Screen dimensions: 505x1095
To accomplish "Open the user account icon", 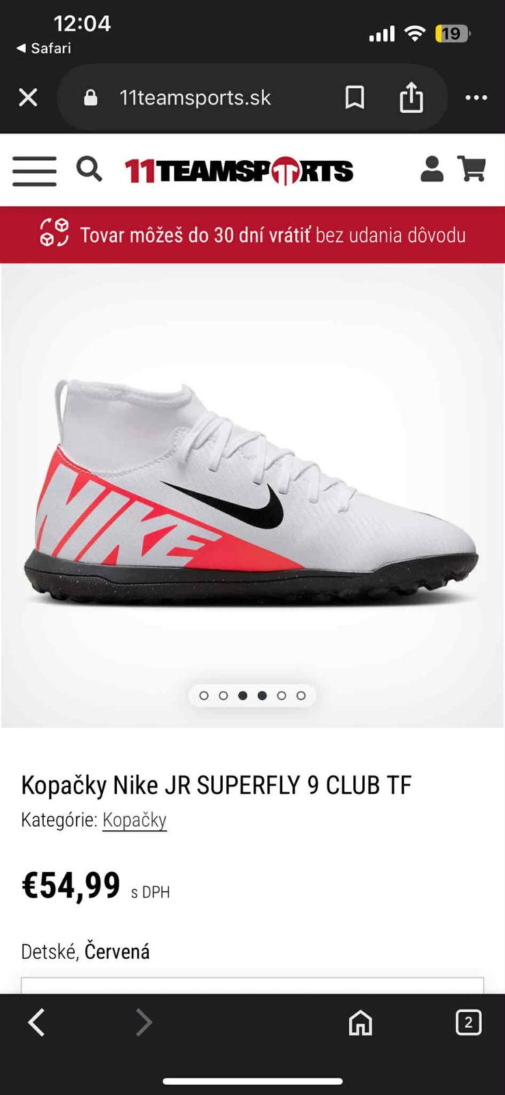I will point(432,168).
